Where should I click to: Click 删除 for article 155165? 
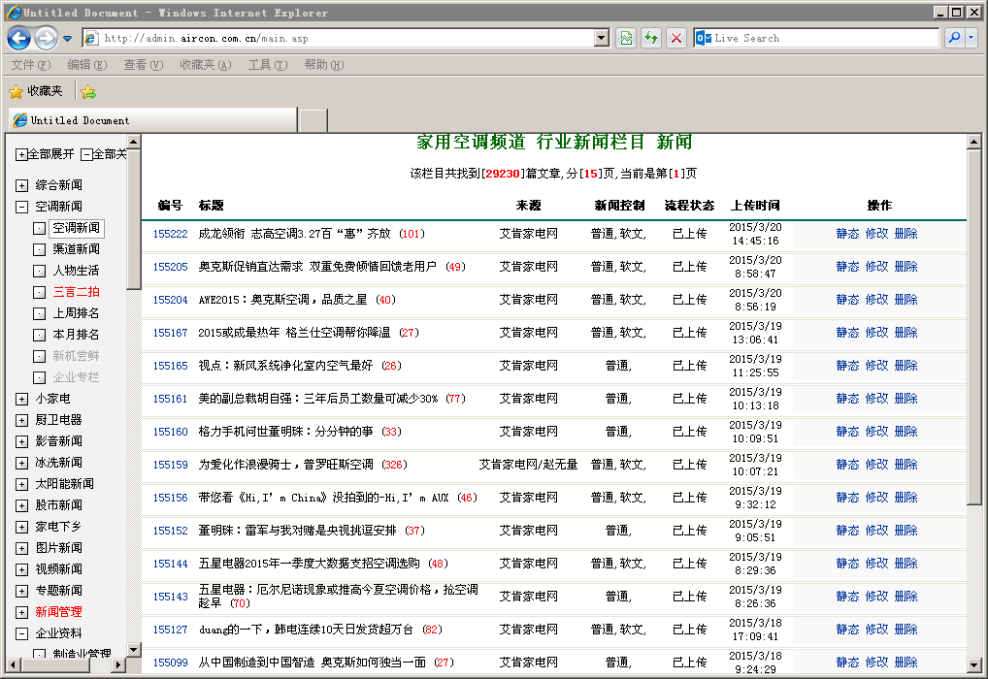pyautogui.click(x=906, y=366)
